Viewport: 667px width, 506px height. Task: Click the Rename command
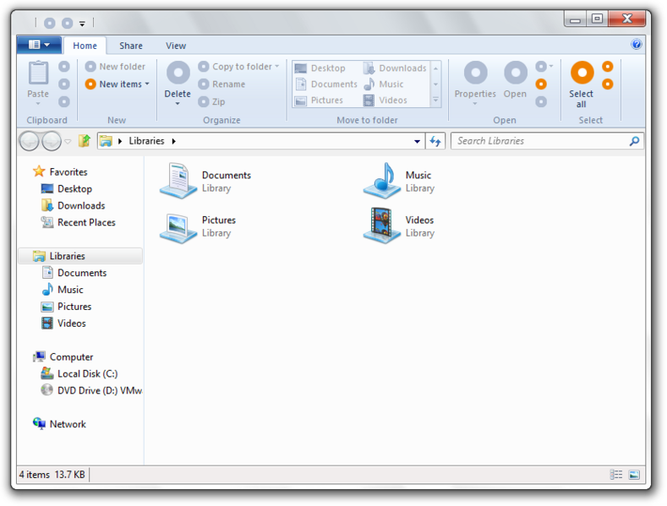(221, 84)
